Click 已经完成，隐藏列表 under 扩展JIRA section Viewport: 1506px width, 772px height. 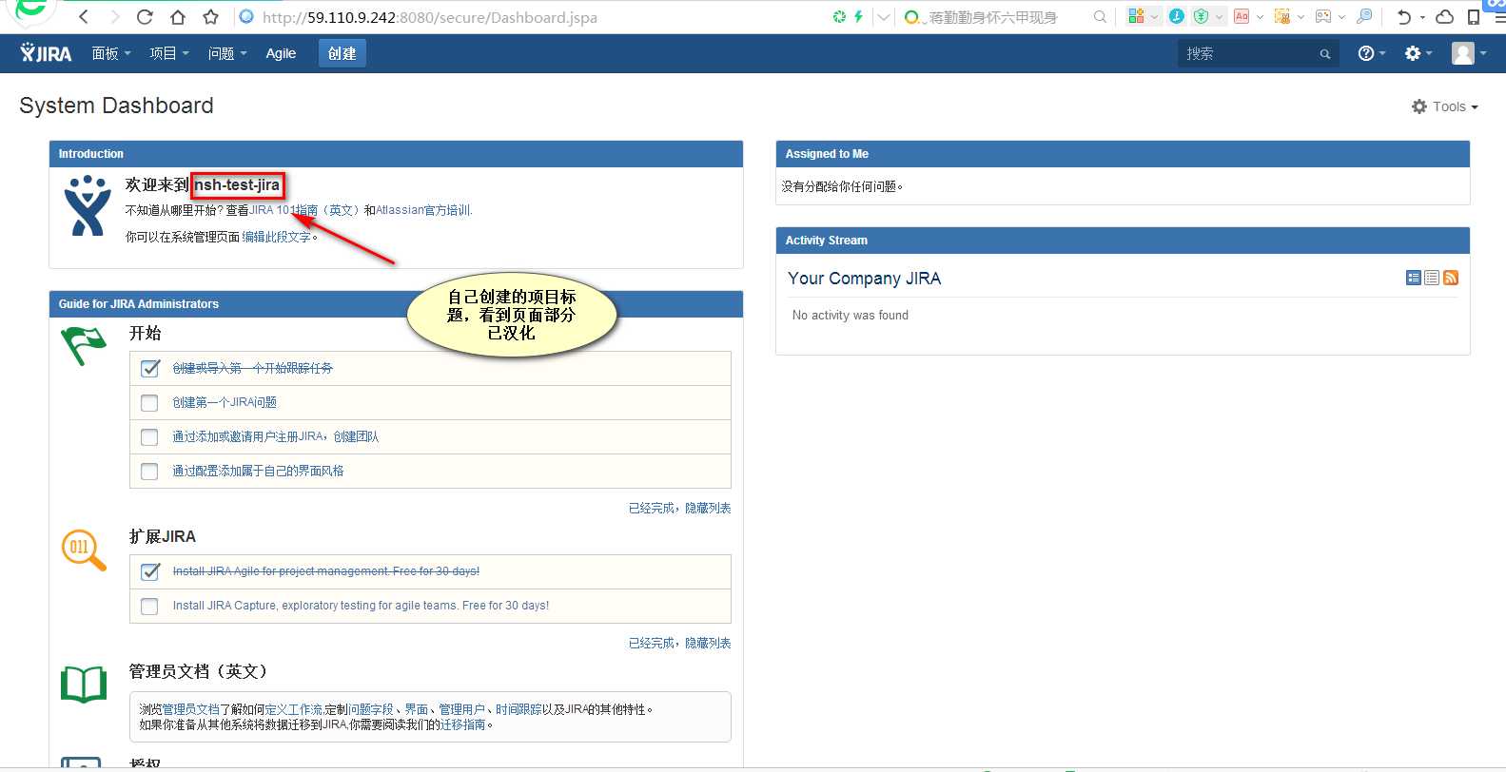tap(679, 643)
